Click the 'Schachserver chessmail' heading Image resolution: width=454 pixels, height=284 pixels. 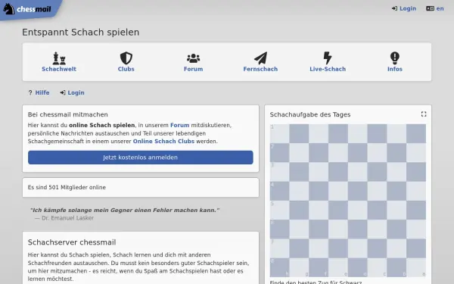[72, 242]
